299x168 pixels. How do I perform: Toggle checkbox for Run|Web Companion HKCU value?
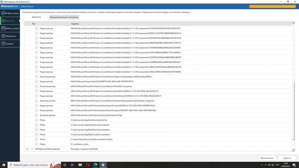click(37, 86)
